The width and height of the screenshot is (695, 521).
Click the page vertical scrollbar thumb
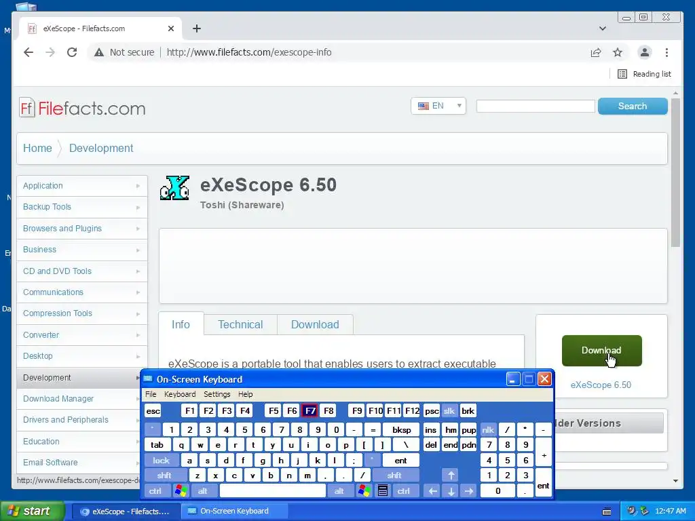point(675,173)
